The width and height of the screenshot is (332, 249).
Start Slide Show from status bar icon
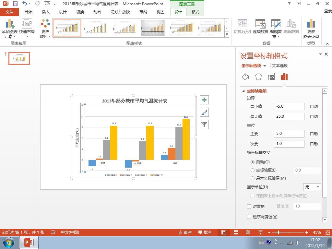(x=260, y=232)
